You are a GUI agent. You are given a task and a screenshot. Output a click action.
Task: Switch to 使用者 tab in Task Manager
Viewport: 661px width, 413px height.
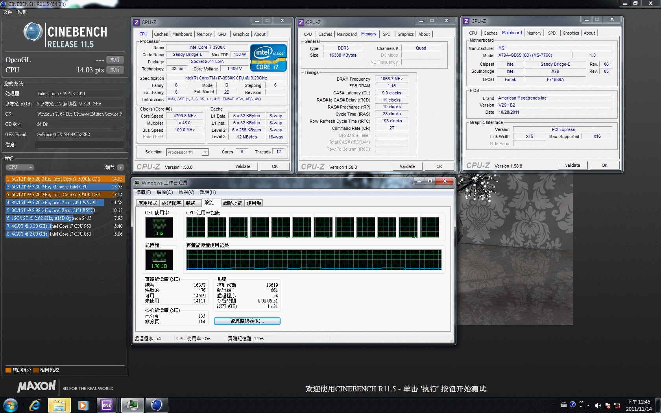[x=254, y=203]
